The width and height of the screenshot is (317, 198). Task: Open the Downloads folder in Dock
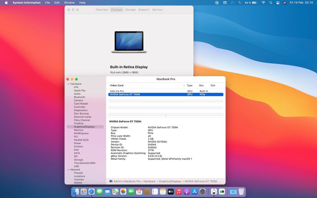pyautogui.click(x=233, y=191)
